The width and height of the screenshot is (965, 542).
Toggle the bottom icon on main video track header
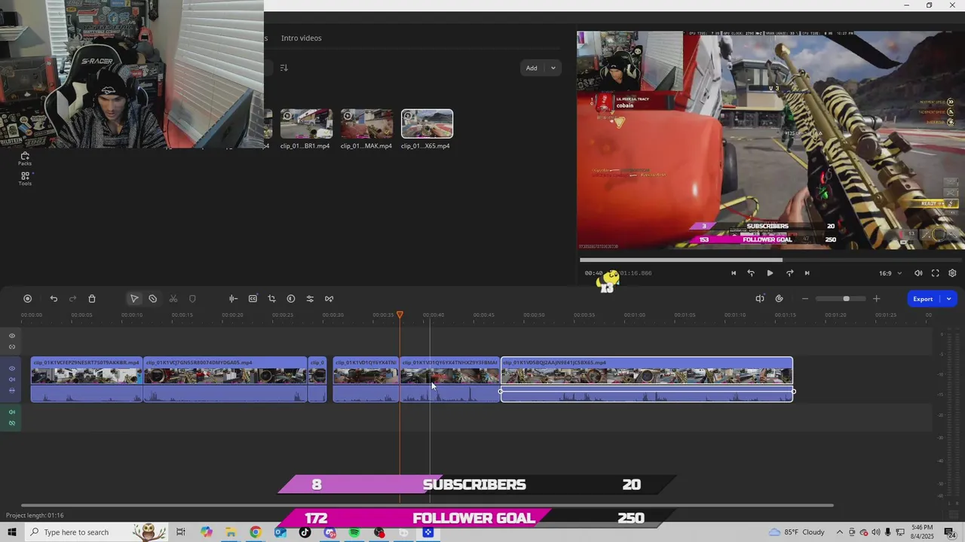click(12, 391)
